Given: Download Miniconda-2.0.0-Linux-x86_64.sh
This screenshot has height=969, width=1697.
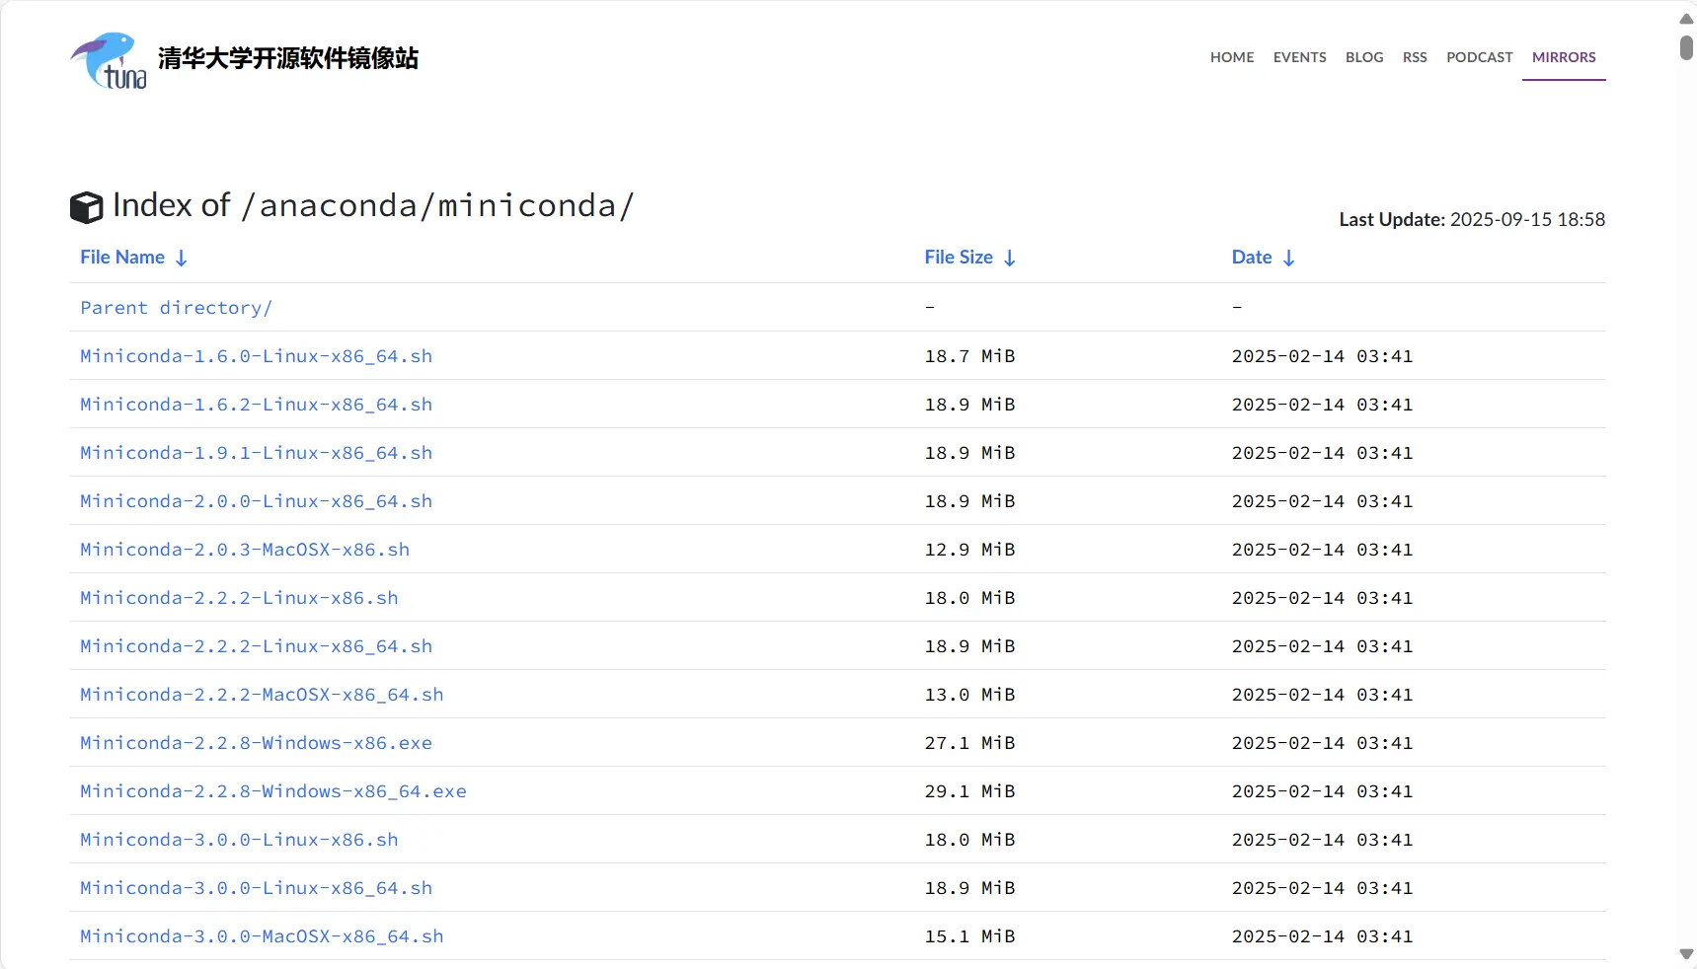Looking at the screenshot, I should pos(257,501).
